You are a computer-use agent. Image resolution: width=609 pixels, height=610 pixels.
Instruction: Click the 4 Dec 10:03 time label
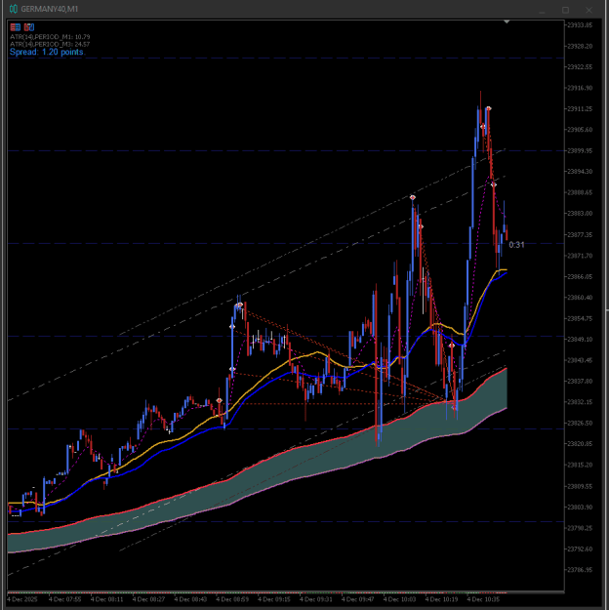tap(399, 599)
